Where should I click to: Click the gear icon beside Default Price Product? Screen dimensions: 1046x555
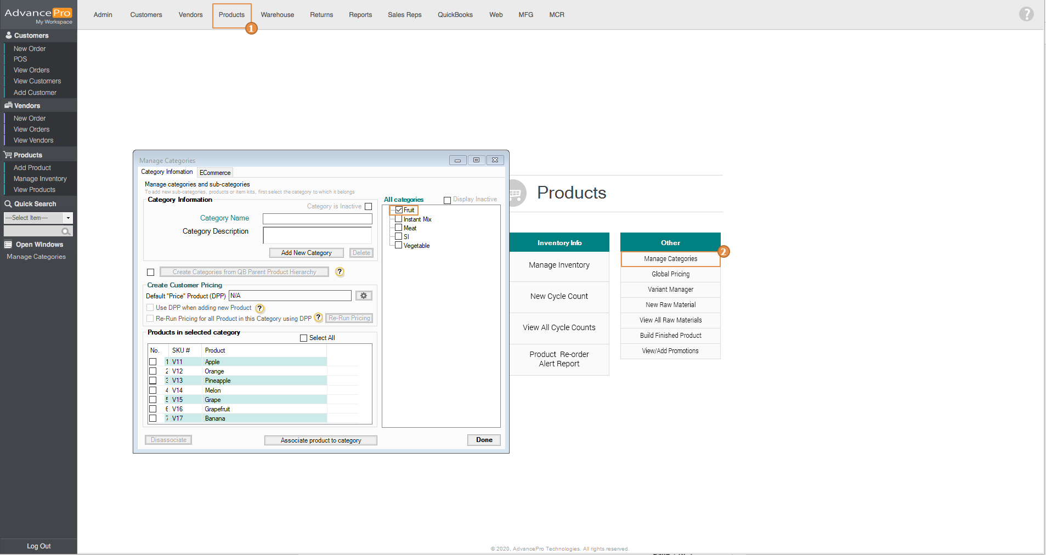pyautogui.click(x=364, y=296)
